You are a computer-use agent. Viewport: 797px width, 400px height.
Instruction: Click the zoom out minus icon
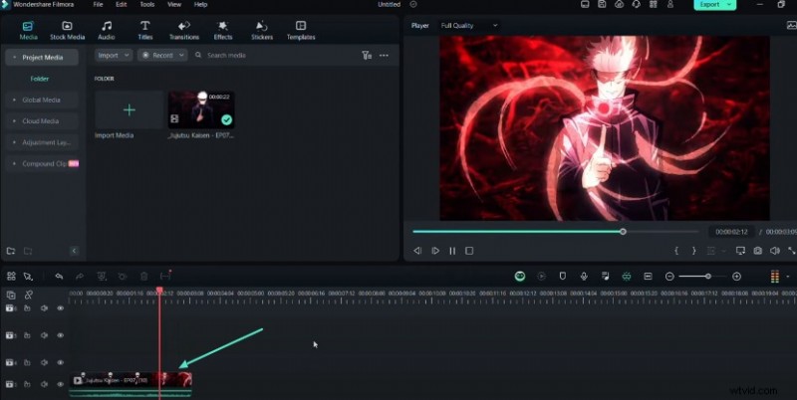(x=670, y=276)
